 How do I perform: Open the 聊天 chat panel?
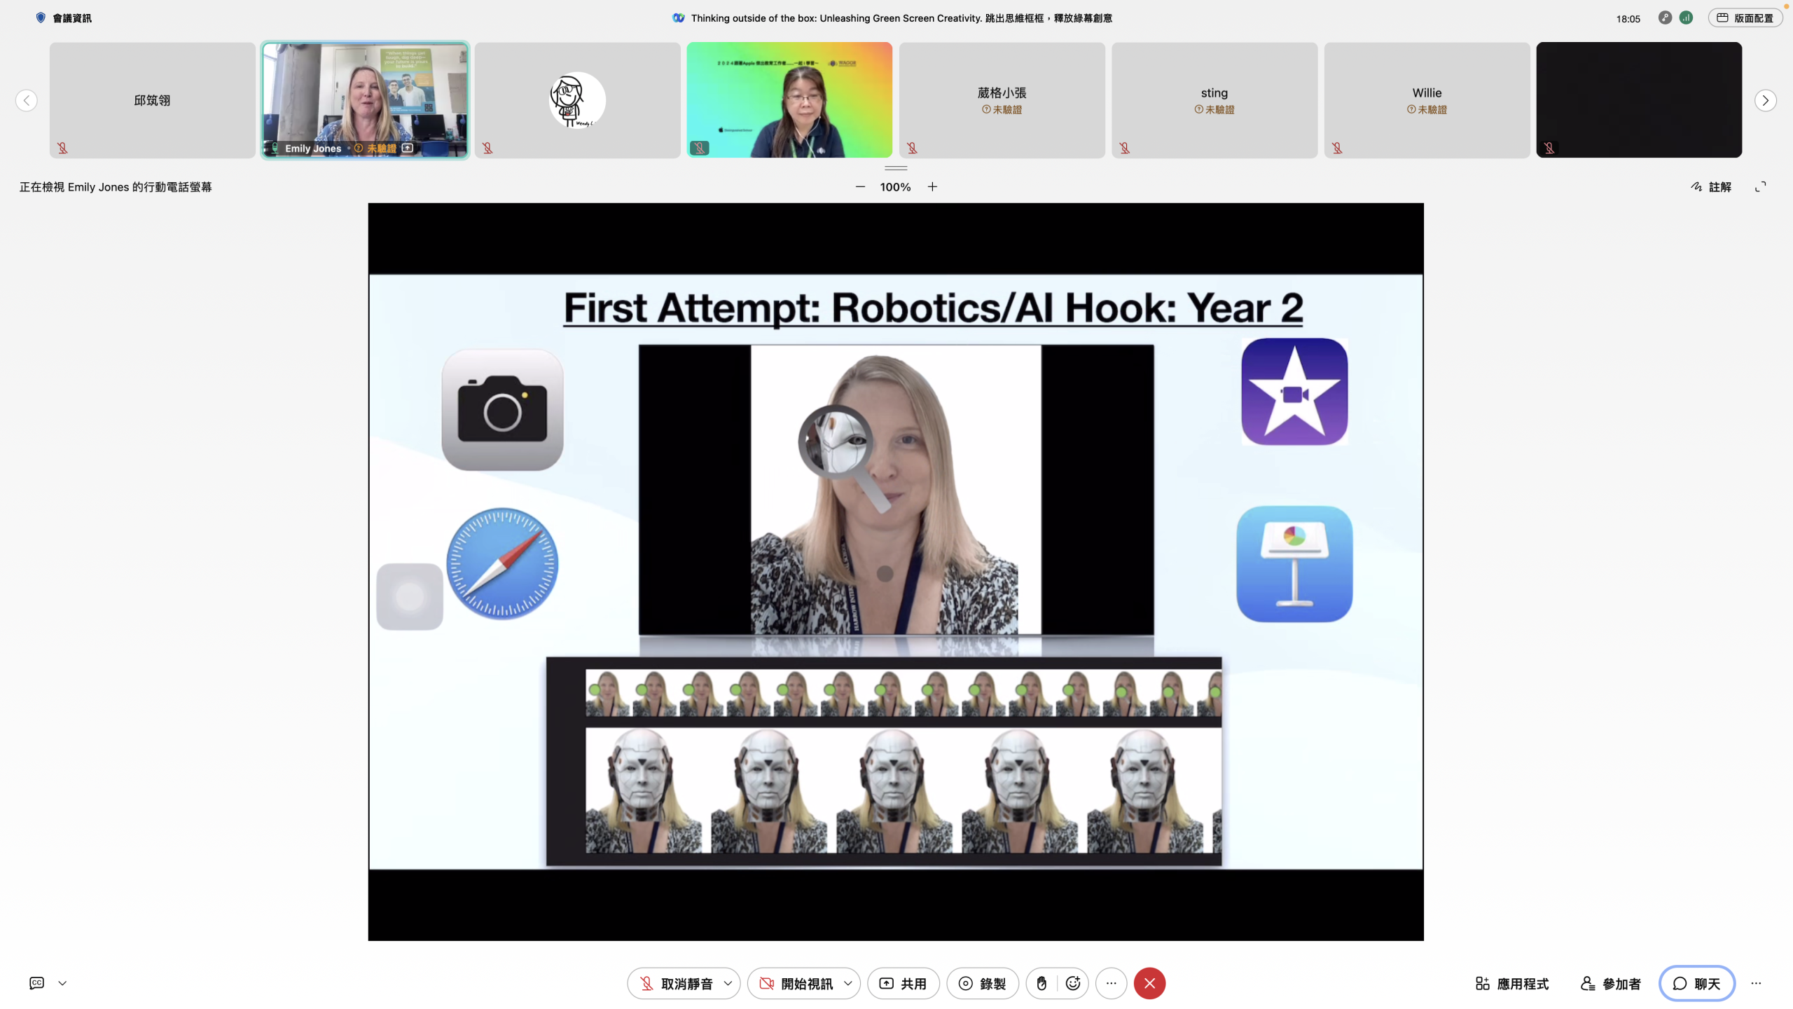(1696, 983)
